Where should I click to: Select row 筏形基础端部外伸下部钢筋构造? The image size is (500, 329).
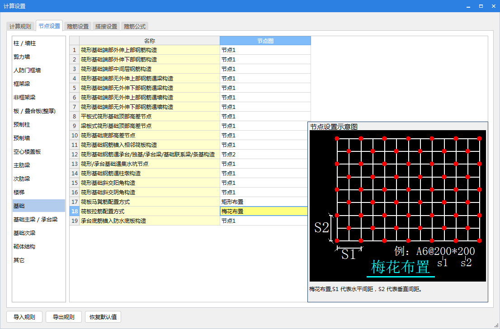click(x=150, y=59)
